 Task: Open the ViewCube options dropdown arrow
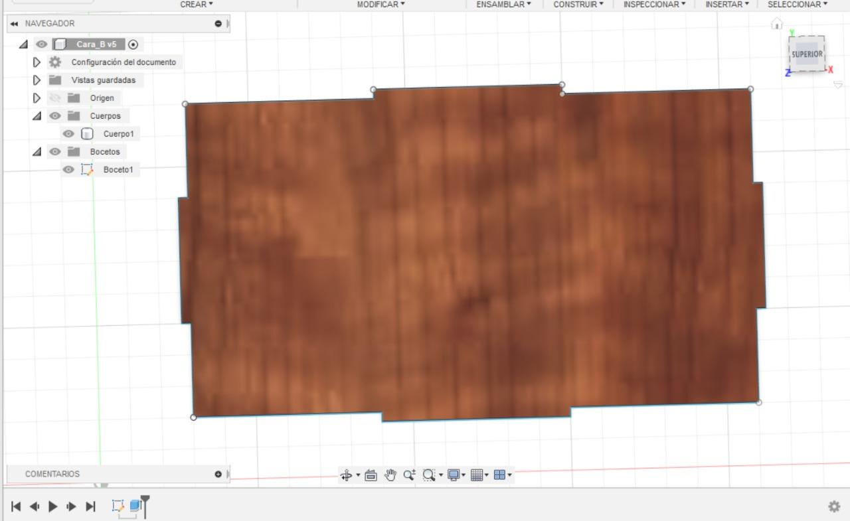click(837, 85)
